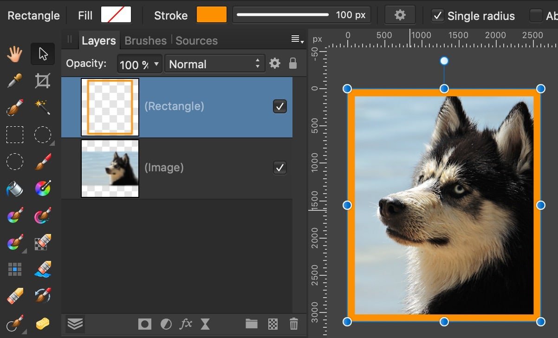Hide the Image layer
This screenshot has width=558, height=338.
279,168
